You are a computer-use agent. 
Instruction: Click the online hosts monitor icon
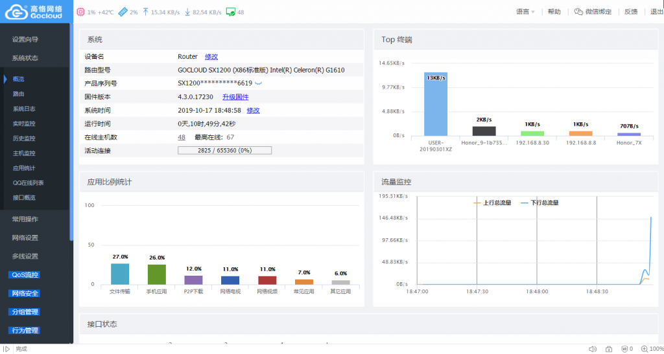230,12
